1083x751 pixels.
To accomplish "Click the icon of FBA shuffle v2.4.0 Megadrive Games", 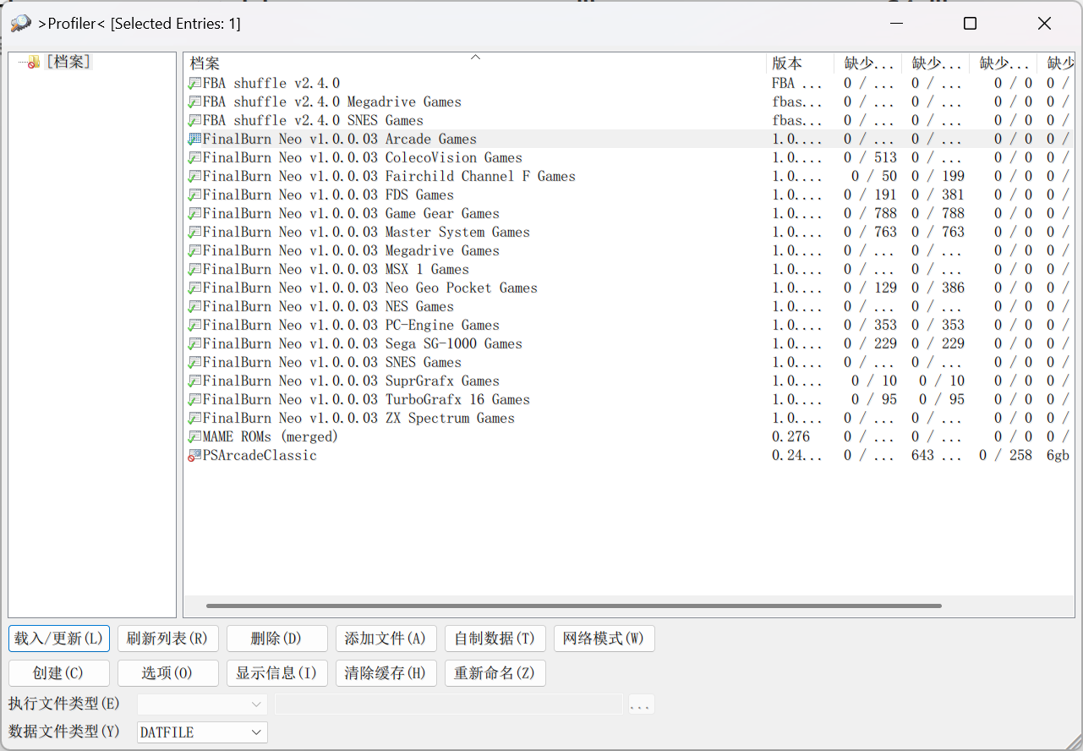I will [x=195, y=102].
